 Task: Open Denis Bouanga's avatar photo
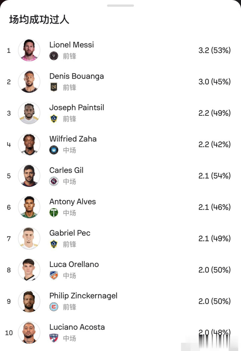pos(29,82)
